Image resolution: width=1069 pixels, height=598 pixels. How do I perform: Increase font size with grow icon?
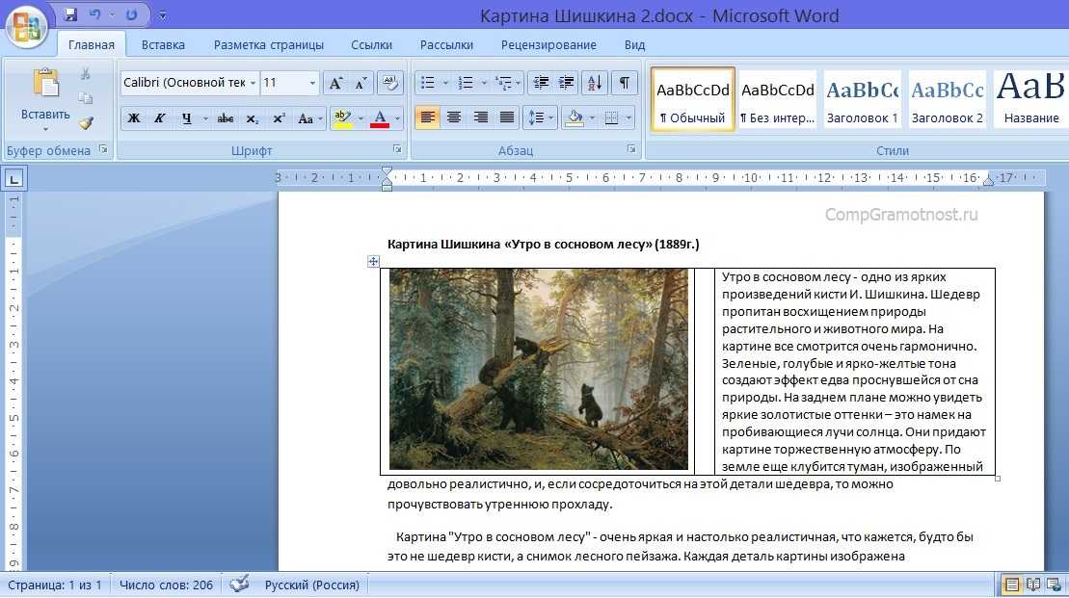[335, 83]
